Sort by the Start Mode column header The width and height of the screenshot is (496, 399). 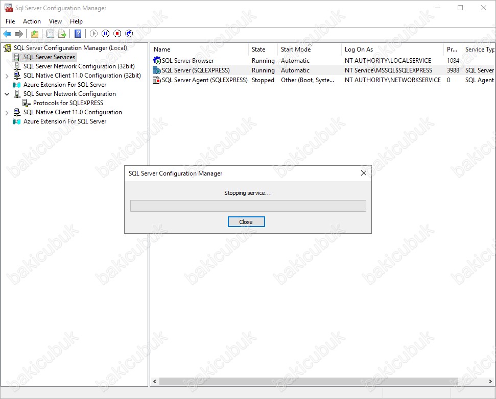(x=310, y=49)
